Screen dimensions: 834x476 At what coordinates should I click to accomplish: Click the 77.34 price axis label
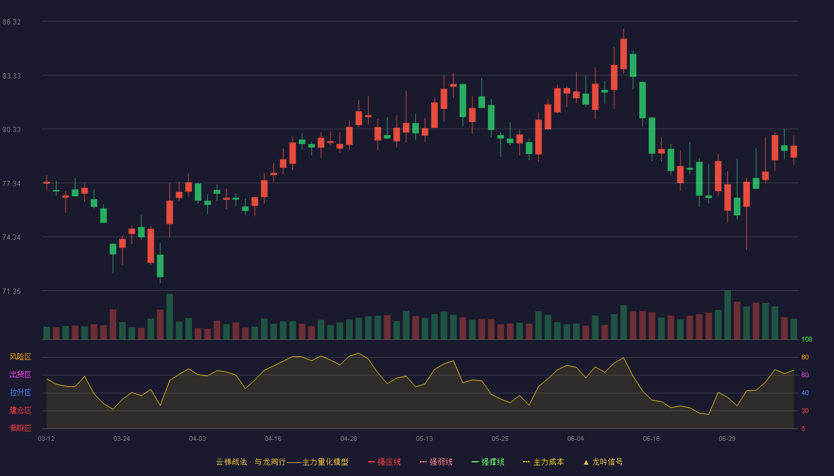tap(11, 184)
